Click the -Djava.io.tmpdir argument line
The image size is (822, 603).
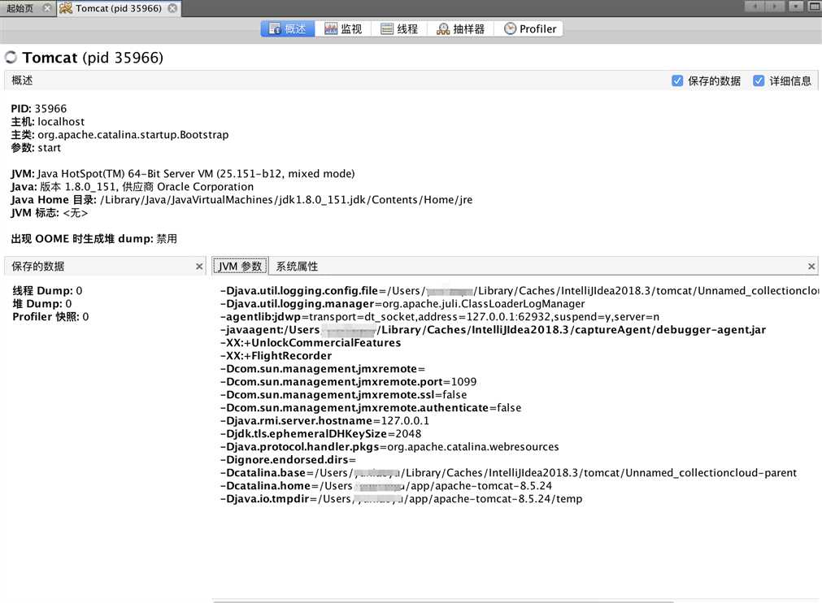coord(402,499)
